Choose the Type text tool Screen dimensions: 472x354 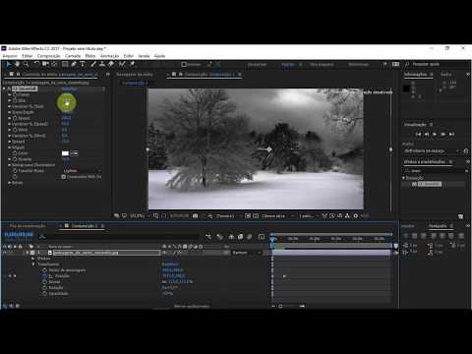[83, 64]
